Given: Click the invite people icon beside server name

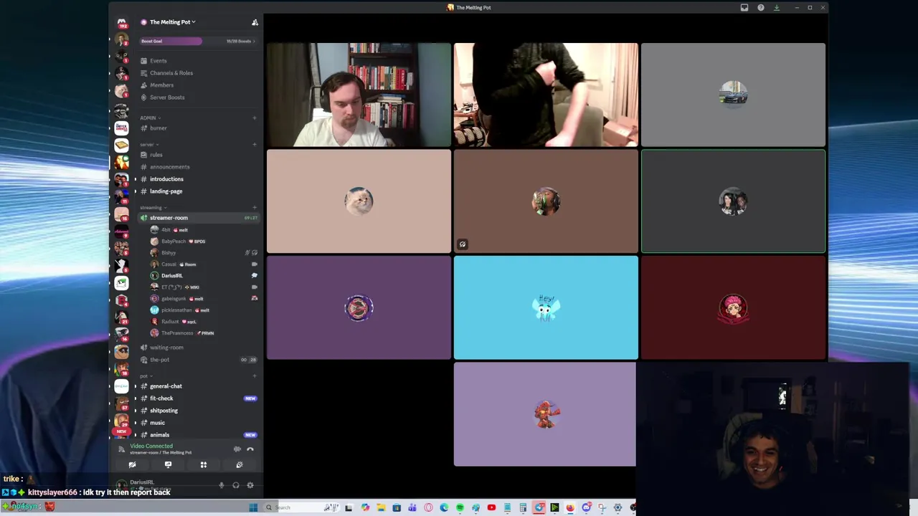Looking at the screenshot, I should 255,22.
